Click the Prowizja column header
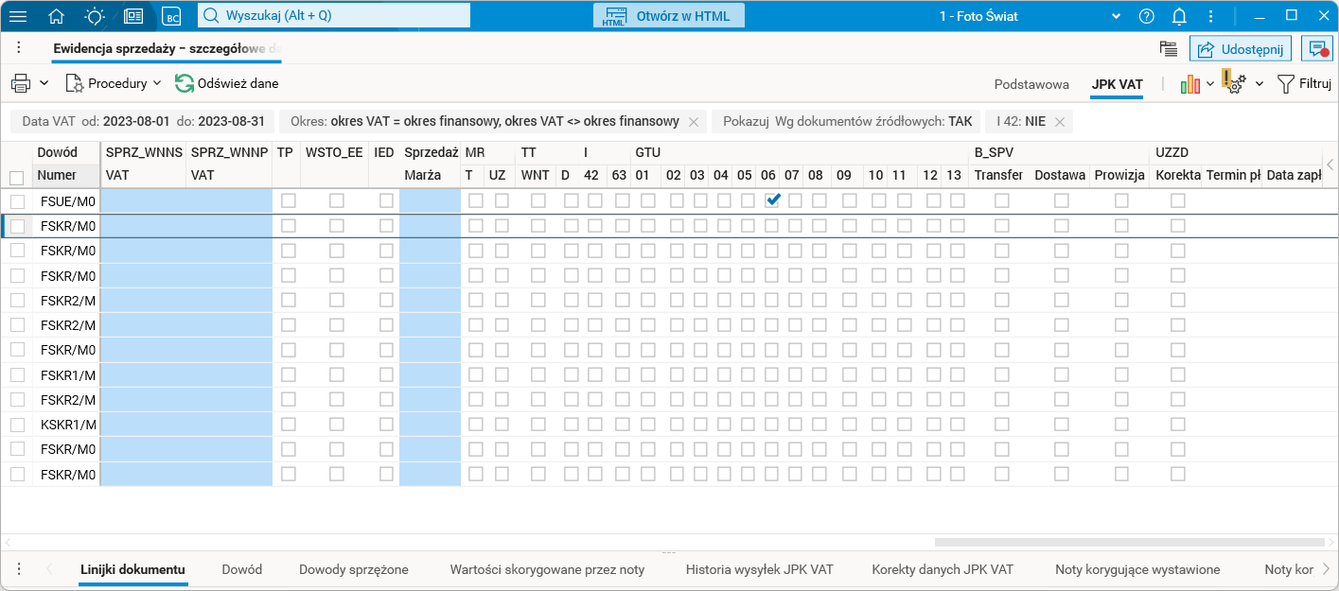The width and height of the screenshot is (1339, 591). click(1119, 175)
